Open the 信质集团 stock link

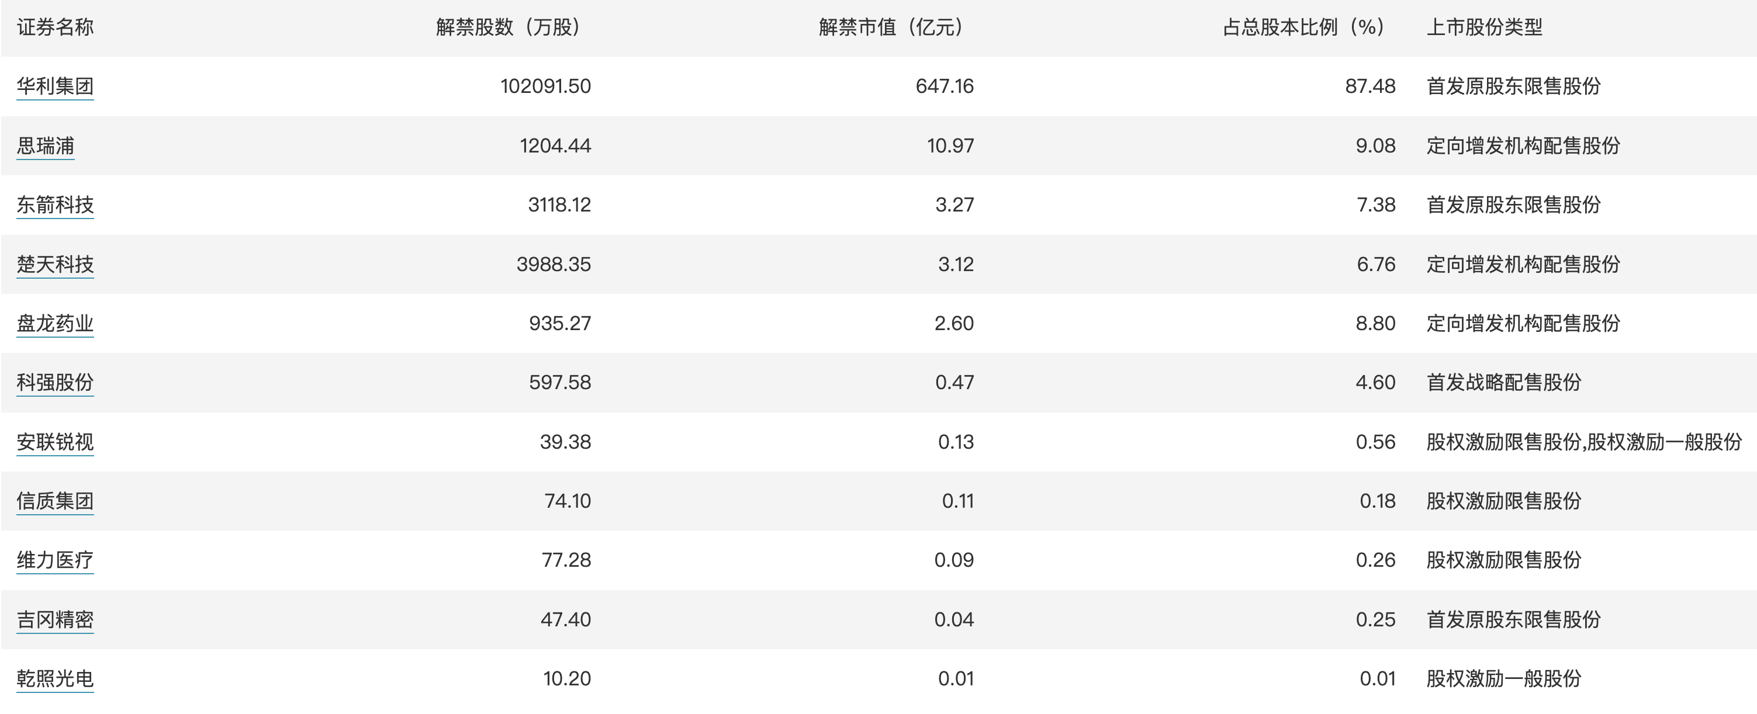click(56, 501)
